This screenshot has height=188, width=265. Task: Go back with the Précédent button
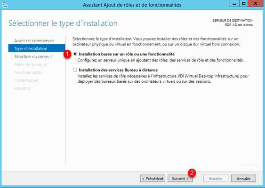click(x=153, y=179)
